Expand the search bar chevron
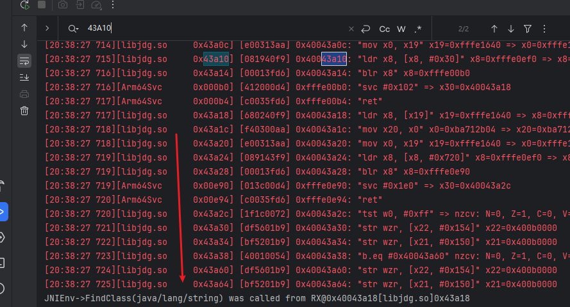The height and width of the screenshot is (307, 570). 47,29
